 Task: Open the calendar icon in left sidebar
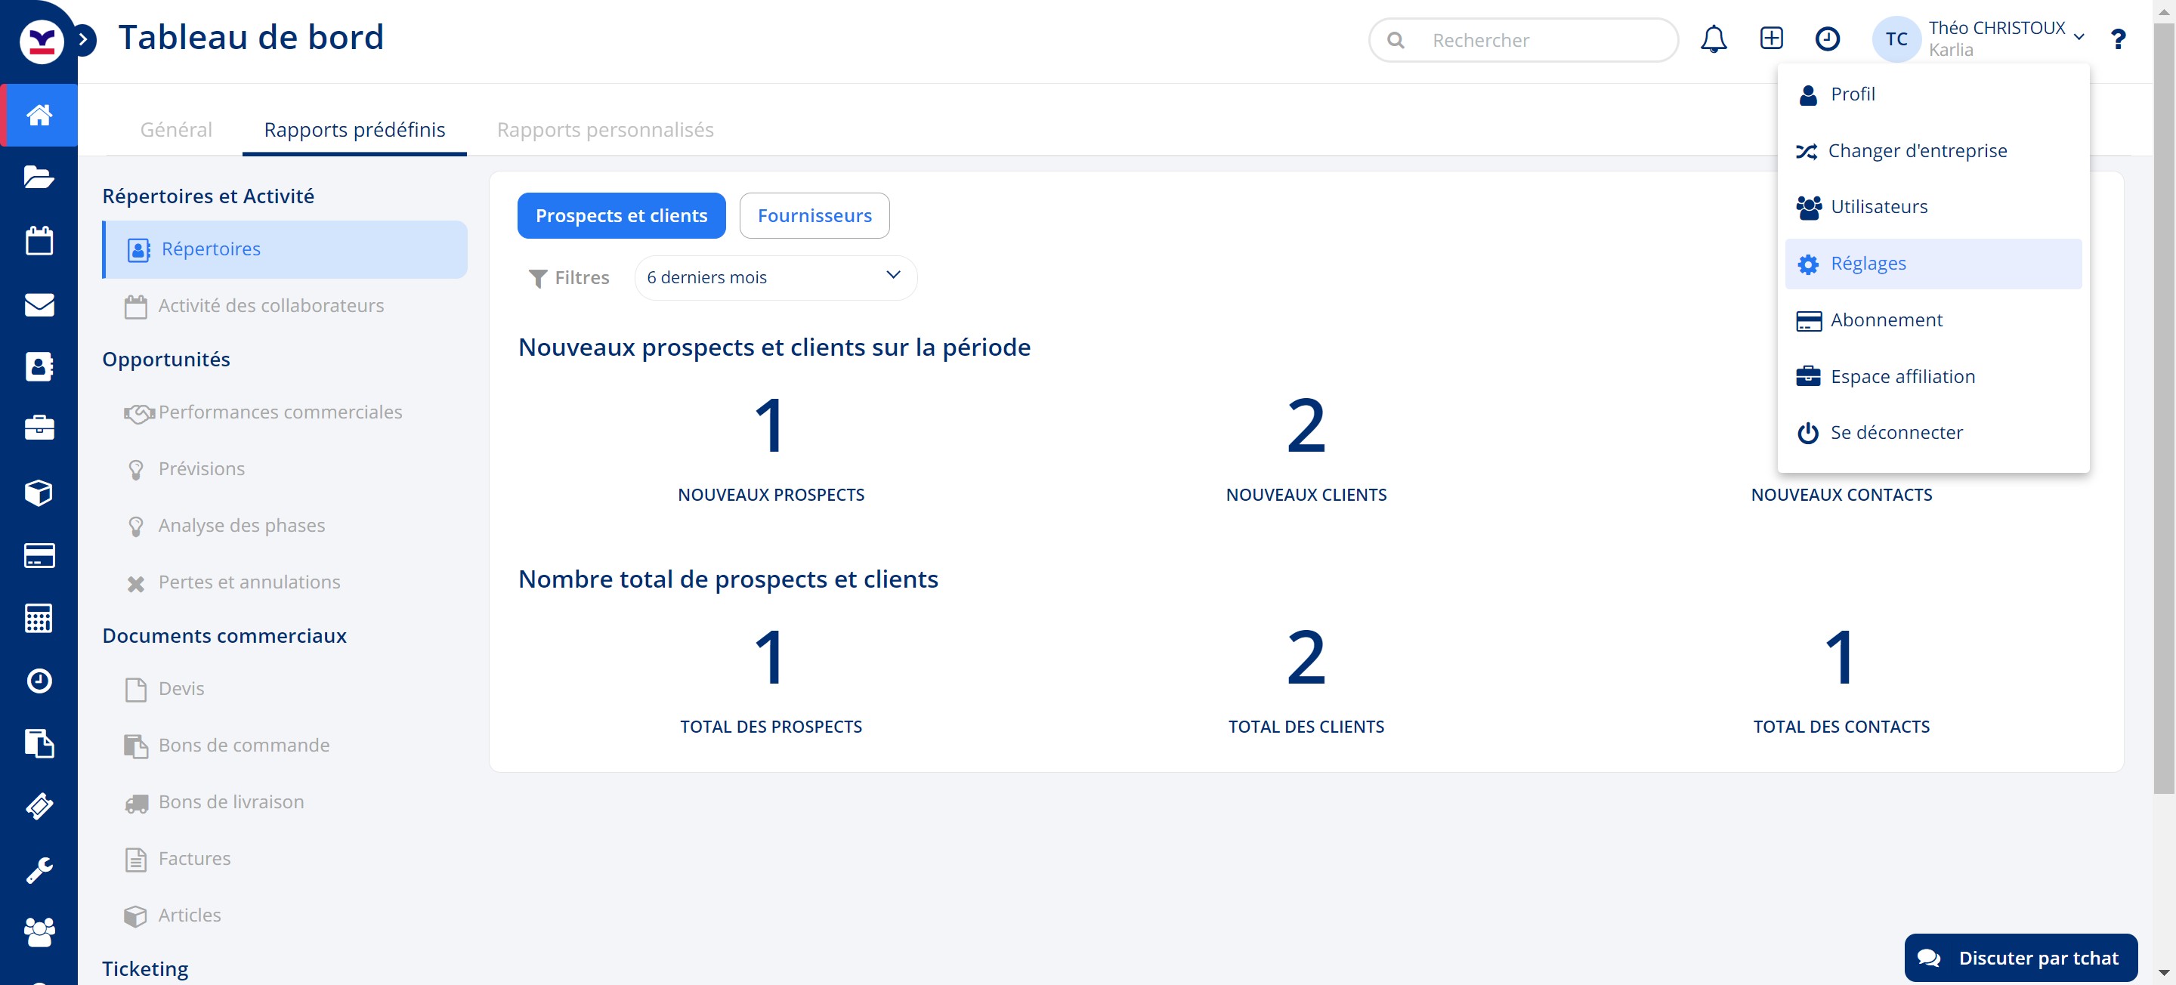pos(39,241)
